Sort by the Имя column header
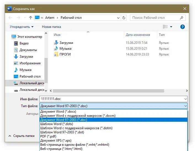Viewport: 195px width, 151px height. click(57, 35)
